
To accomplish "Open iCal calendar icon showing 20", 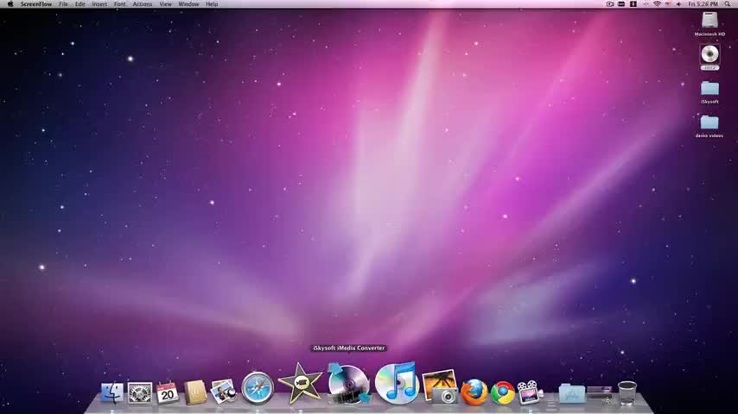I will tap(167, 392).
